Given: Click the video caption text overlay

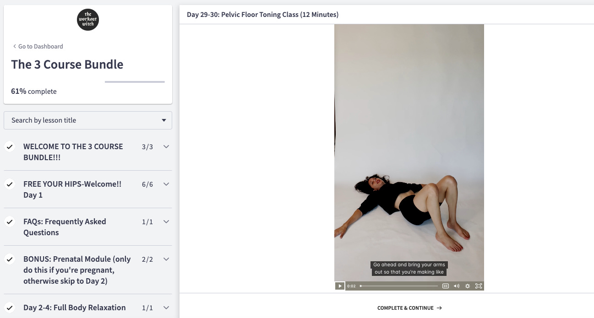Looking at the screenshot, I should [409, 268].
